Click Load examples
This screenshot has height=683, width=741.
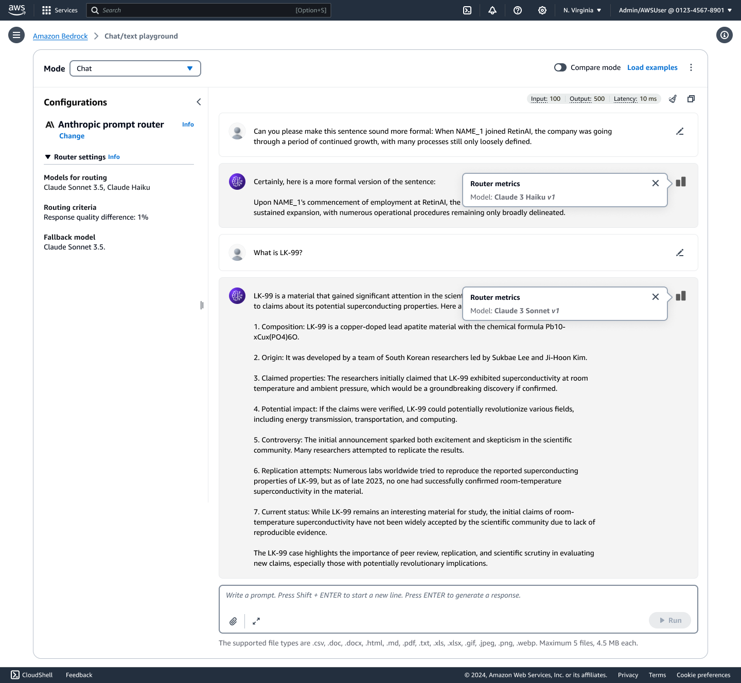coord(652,67)
